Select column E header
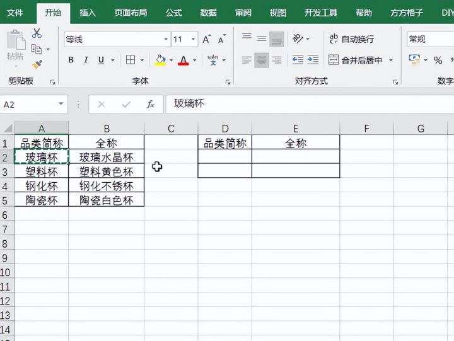The height and width of the screenshot is (341, 454). click(296, 128)
